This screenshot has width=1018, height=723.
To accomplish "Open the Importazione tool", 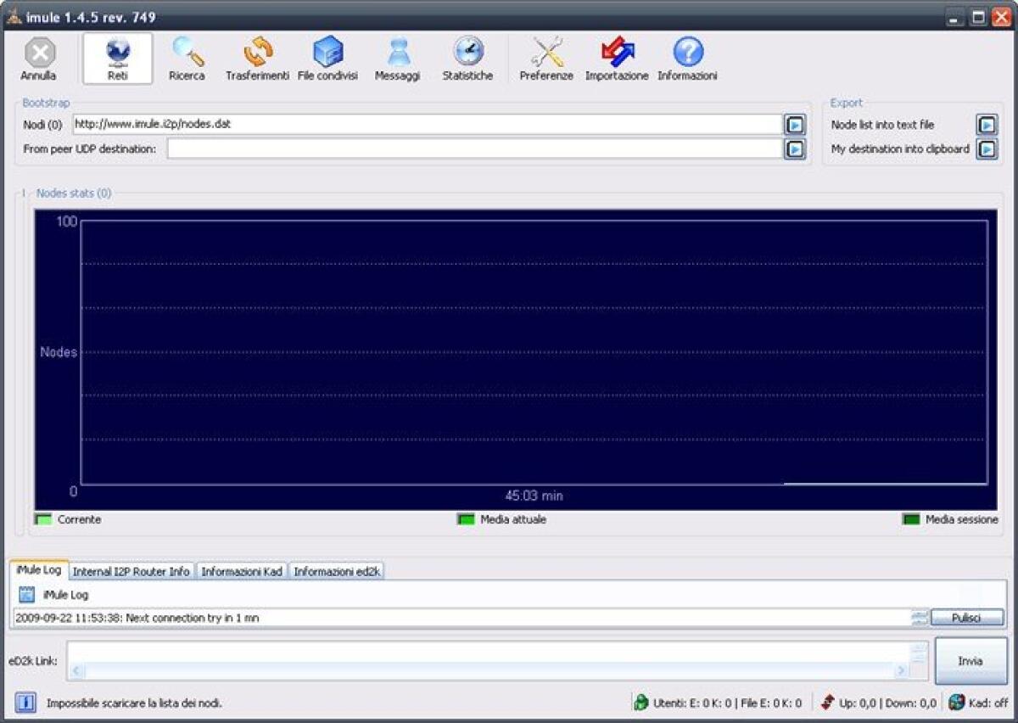I will (x=617, y=58).
